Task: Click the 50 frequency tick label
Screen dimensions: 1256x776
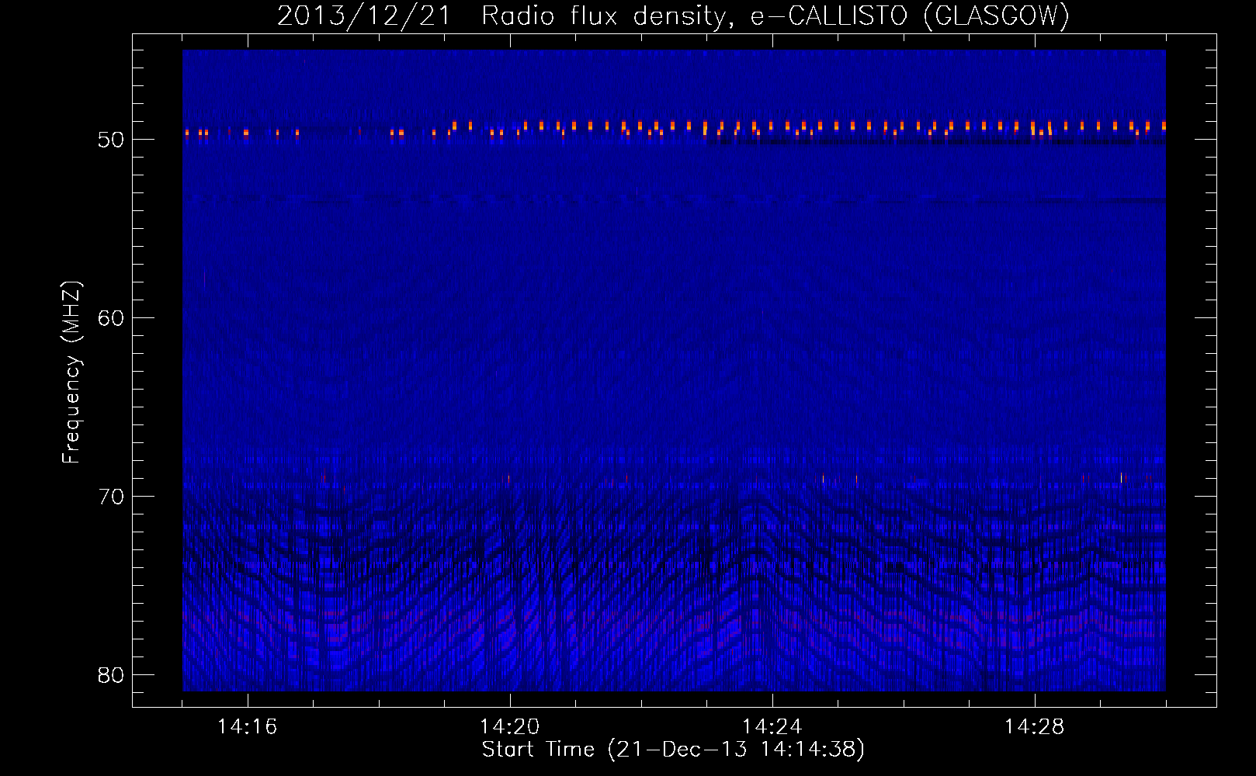Action: (x=111, y=140)
